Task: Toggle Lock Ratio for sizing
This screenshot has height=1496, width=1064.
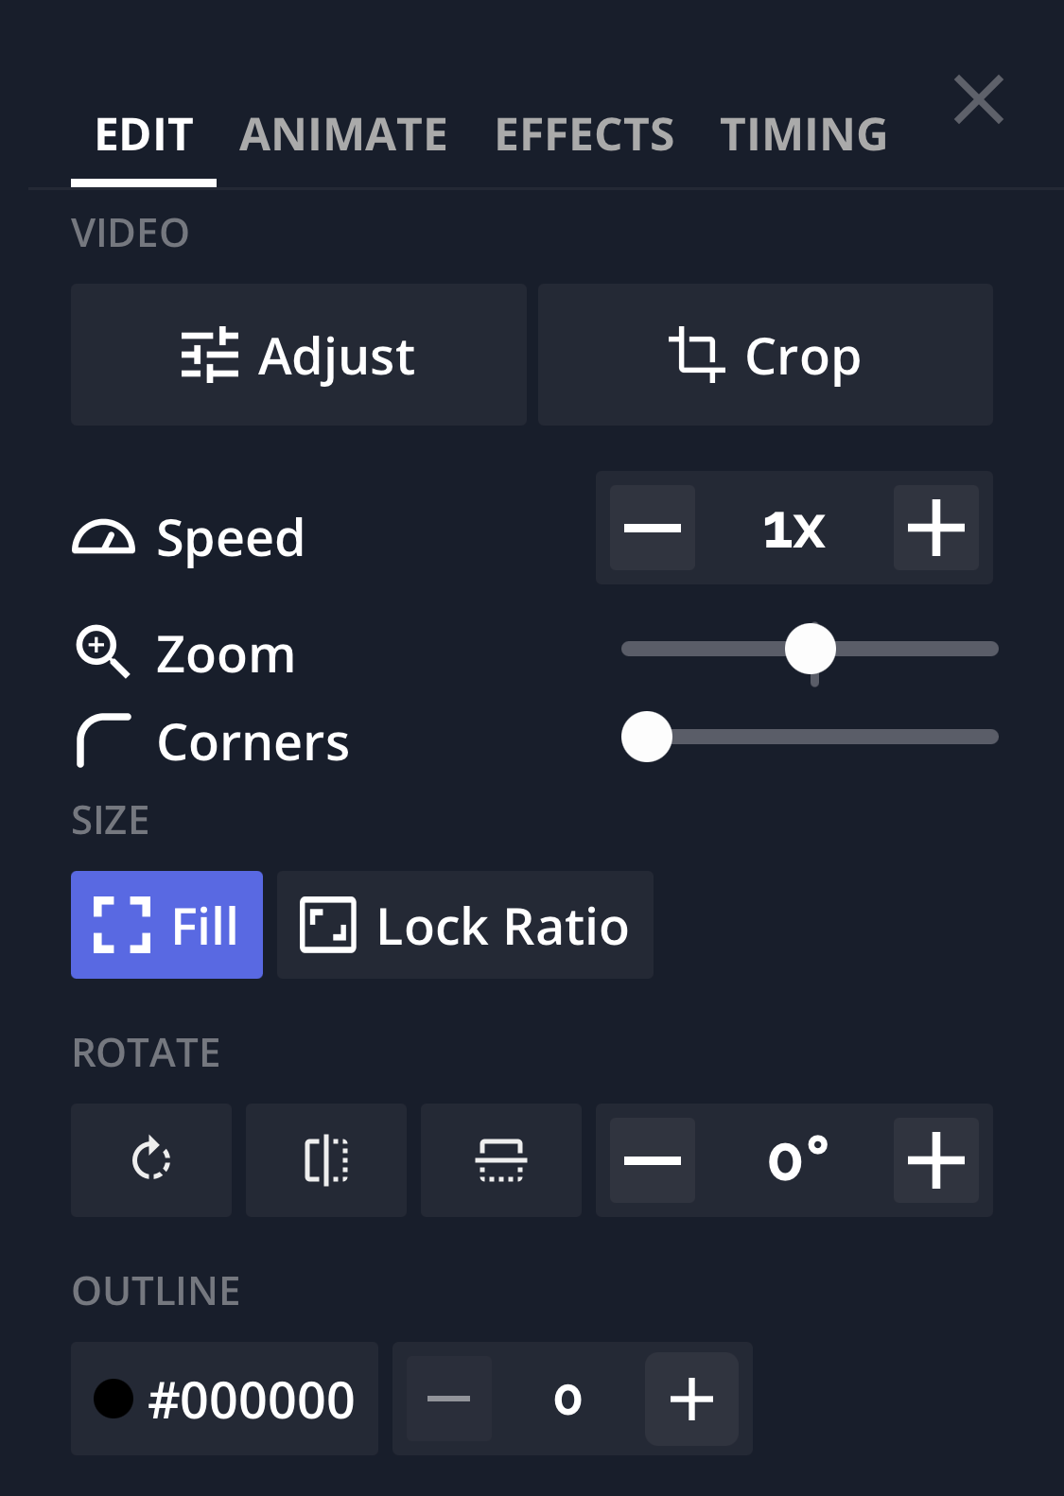Action: tap(464, 925)
